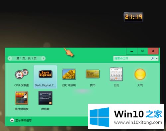Click the 源标题 label text
166x131 pixels.
(45, 109)
